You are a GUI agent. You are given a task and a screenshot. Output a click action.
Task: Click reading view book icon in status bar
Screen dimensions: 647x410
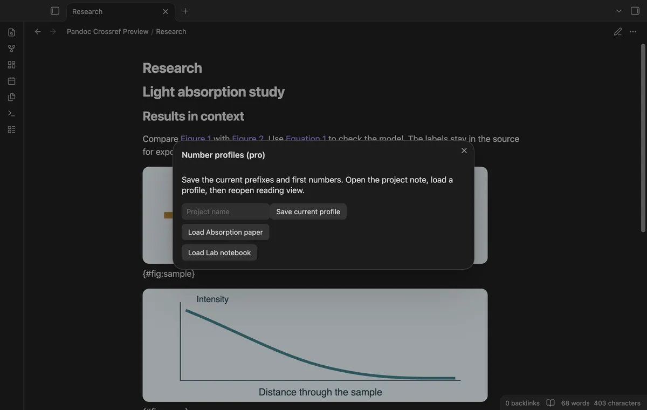(x=550, y=403)
